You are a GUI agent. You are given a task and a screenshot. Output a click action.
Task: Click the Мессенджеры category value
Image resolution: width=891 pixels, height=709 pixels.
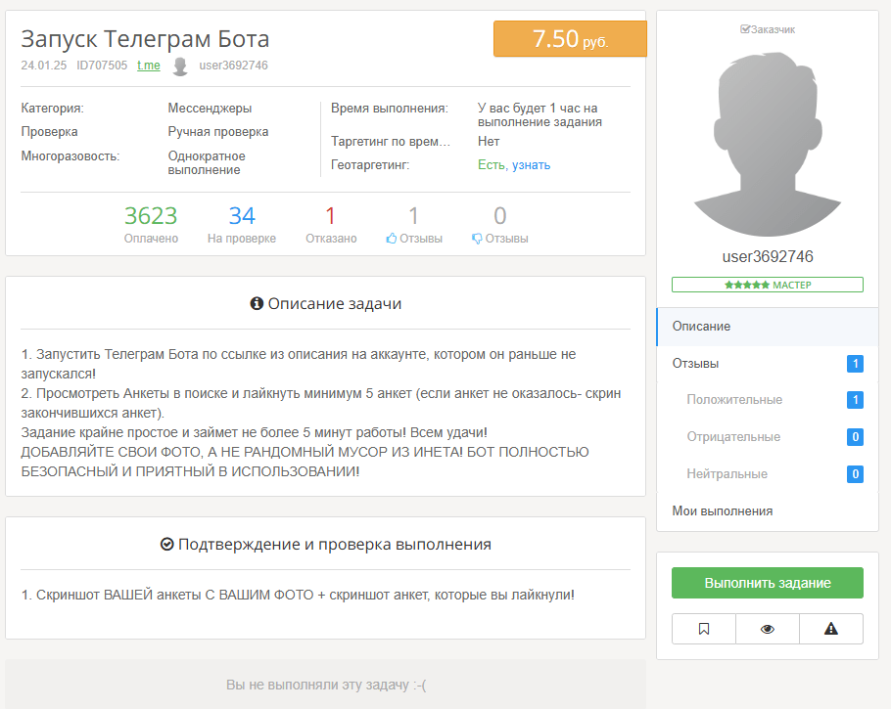click(210, 108)
